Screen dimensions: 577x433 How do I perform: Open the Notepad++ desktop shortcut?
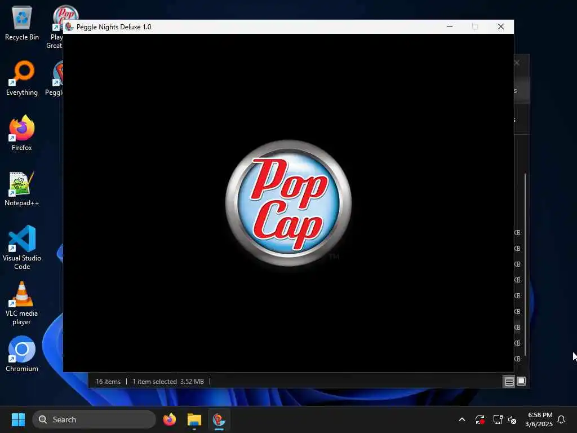(x=22, y=188)
